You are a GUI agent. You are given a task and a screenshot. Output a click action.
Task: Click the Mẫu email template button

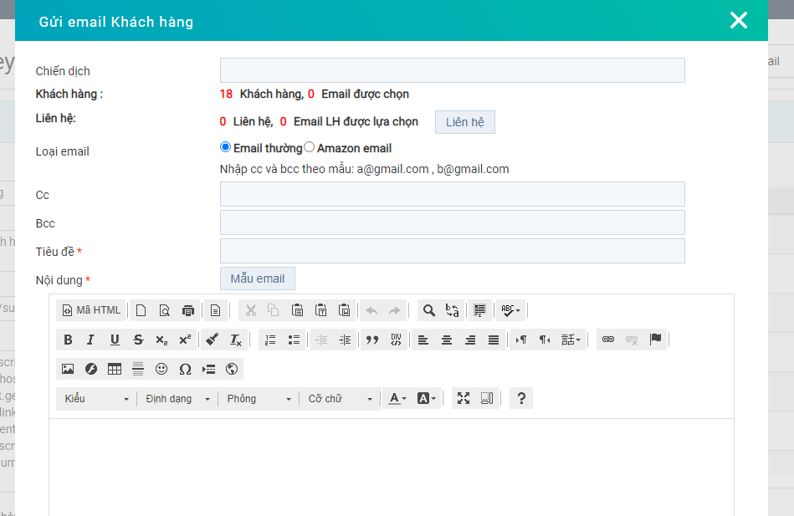258,278
